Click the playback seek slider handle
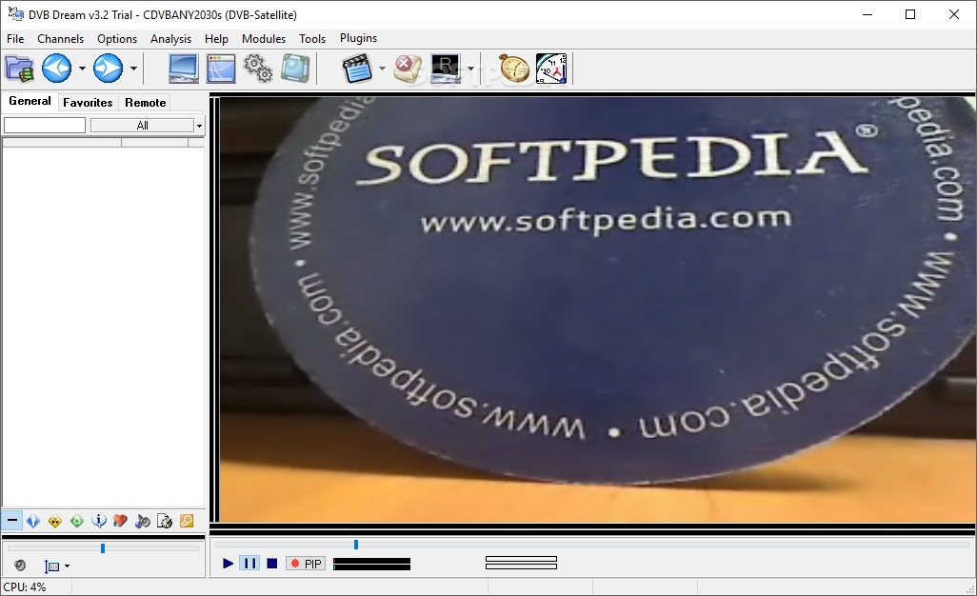977x596 pixels. tap(356, 545)
